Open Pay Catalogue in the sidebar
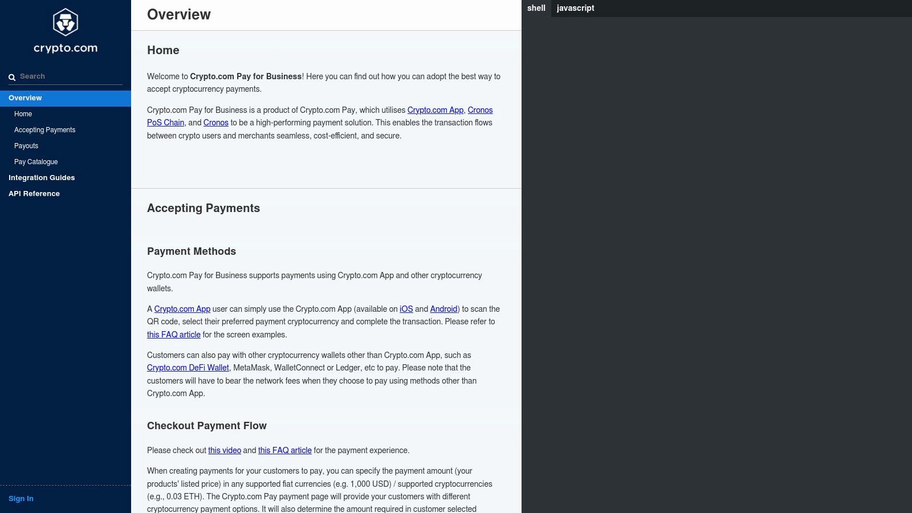The width and height of the screenshot is (912, 513). click(x=36, y=162)
